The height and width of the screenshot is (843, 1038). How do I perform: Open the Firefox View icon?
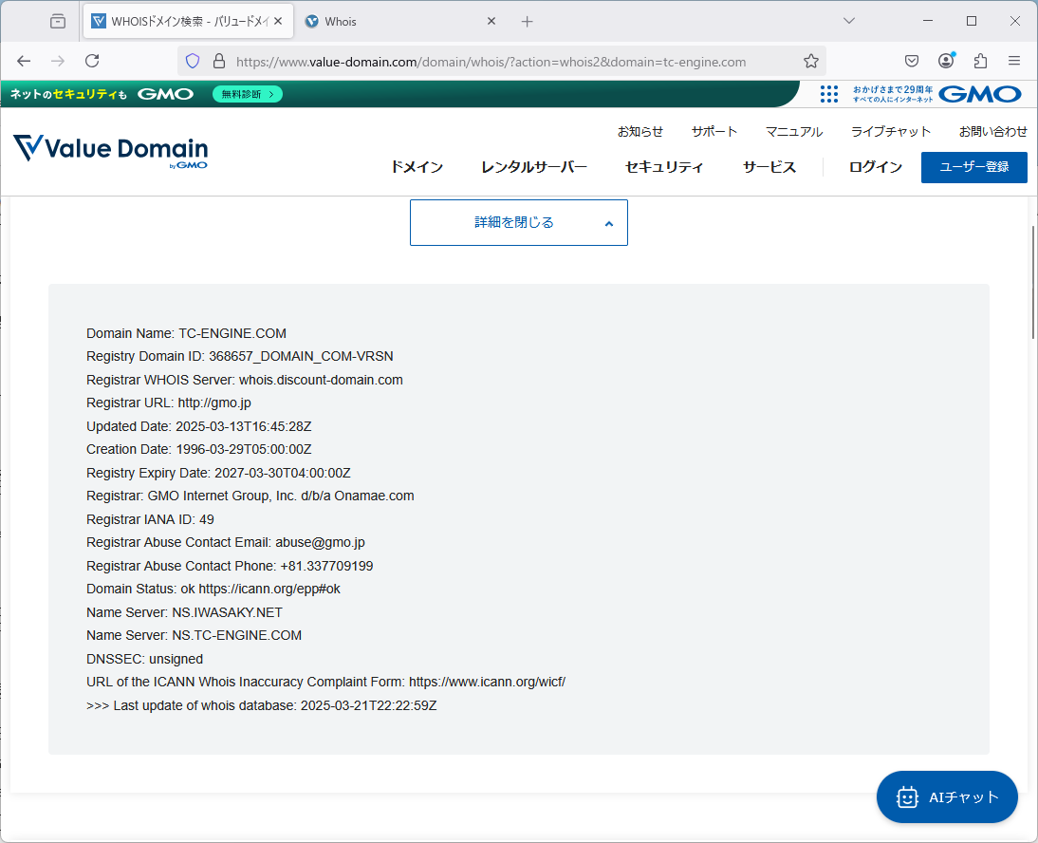tap(58, 21)
